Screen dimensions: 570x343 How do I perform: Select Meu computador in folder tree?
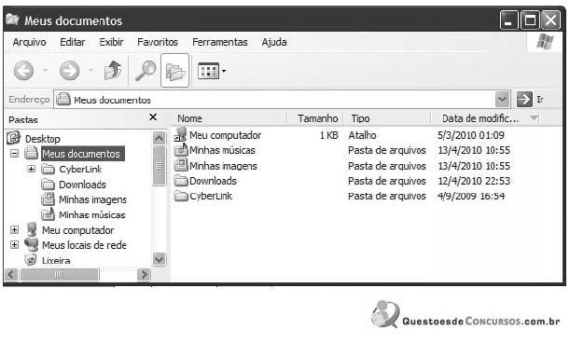tap(77, 230)
